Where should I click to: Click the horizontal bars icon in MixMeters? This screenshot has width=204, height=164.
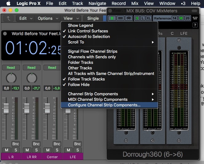pyautogui.click(x=120, y=18)
